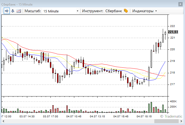This screenshot has height=125, width=185.
Task: Click the window title Сбербанк - 15 Minute
Action: (x=17, y=4)
